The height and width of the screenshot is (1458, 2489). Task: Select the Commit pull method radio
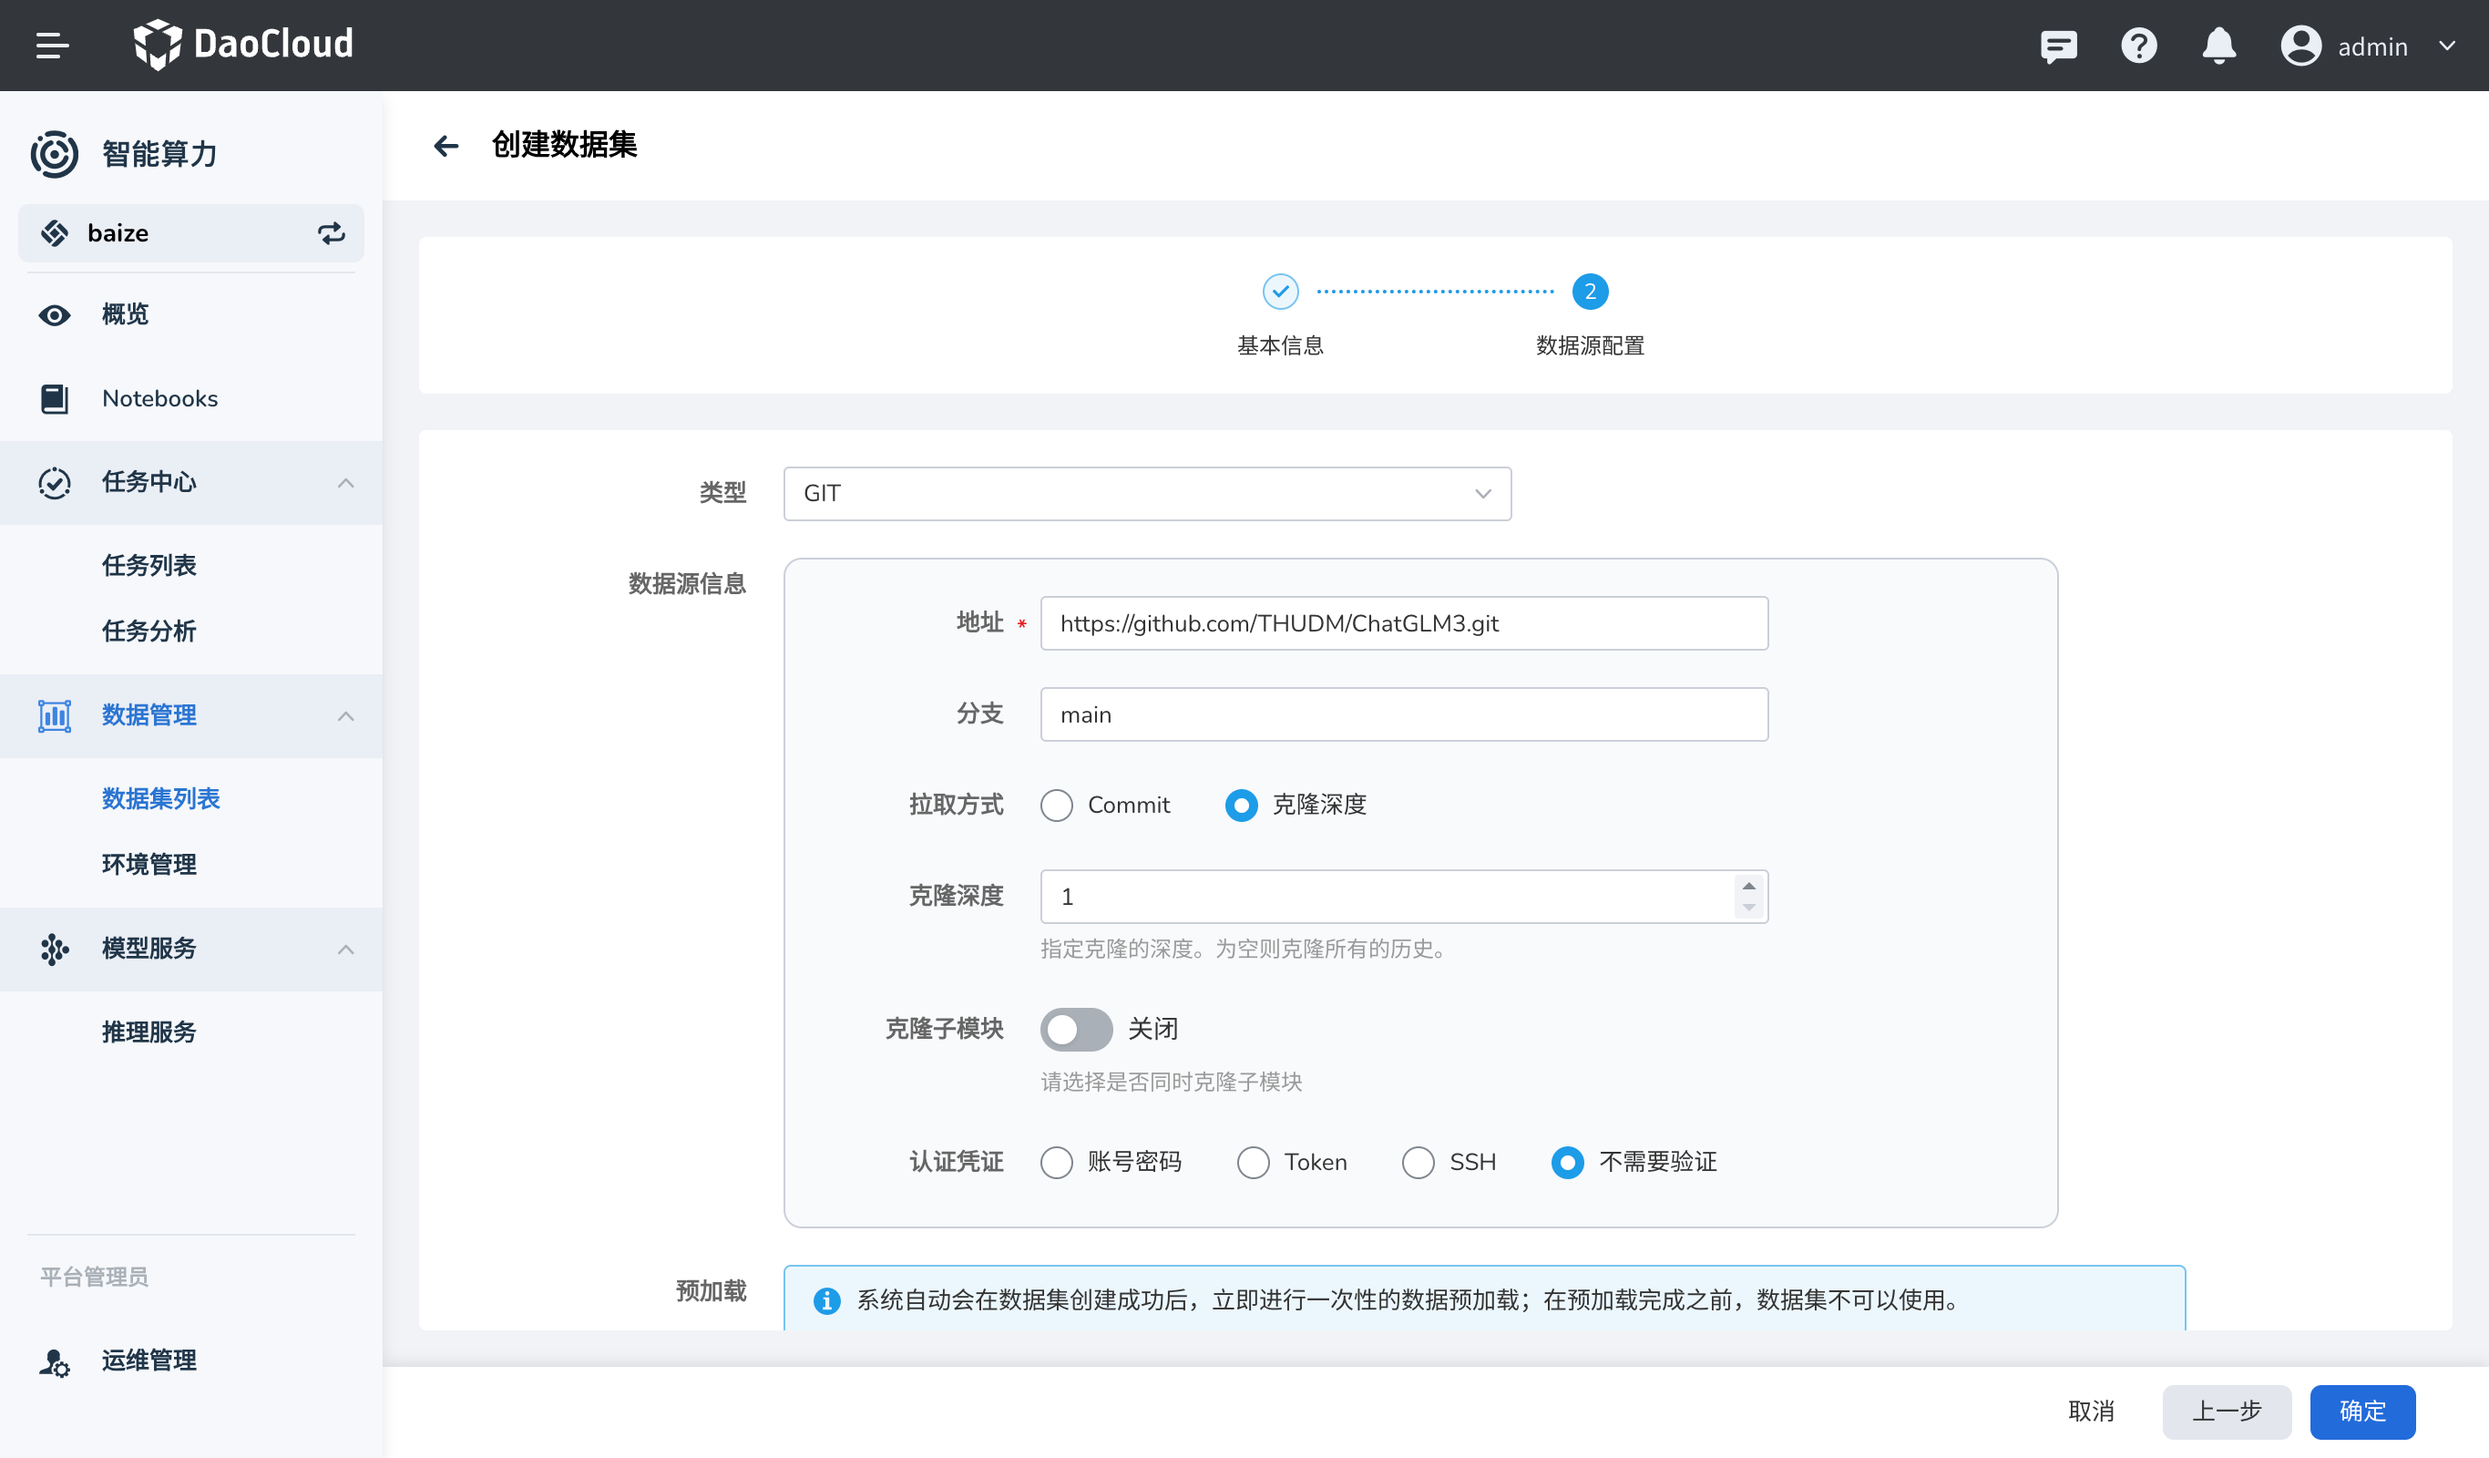coord(1056,805)
